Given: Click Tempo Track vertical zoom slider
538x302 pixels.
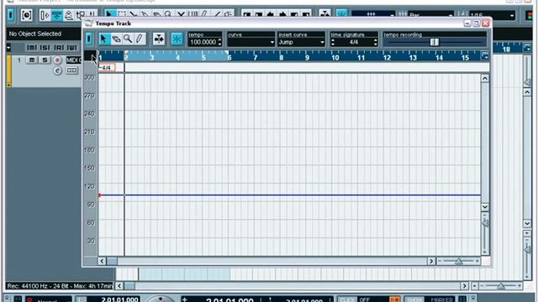Looking at the screenshot, I should coord(485,223).
